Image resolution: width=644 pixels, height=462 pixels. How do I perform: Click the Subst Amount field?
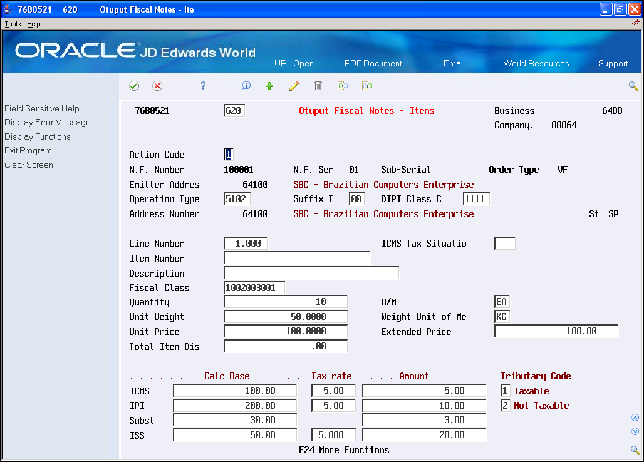click(x=424, y=420)
